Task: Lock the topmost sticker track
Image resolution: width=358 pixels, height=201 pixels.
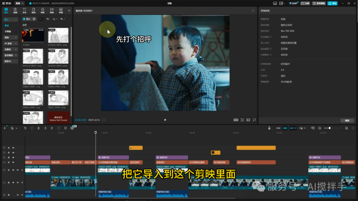Action: coord(9,148)
